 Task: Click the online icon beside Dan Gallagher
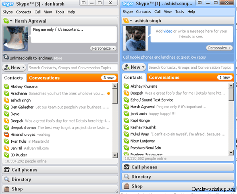(6, 107)
